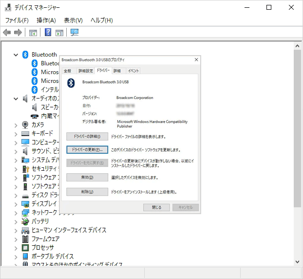Click the large Bluetooth icon in properties dialog

[x=71, y=83]
